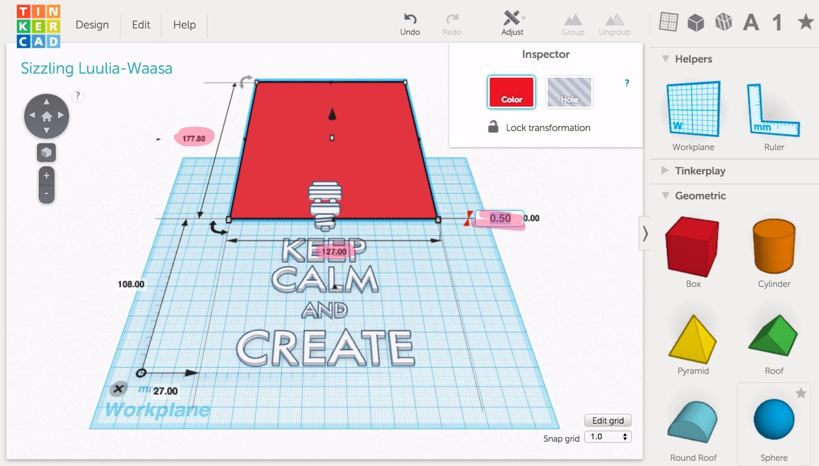
Task: Open the Snap grid dropdown
Action: (x=607, y=437)
